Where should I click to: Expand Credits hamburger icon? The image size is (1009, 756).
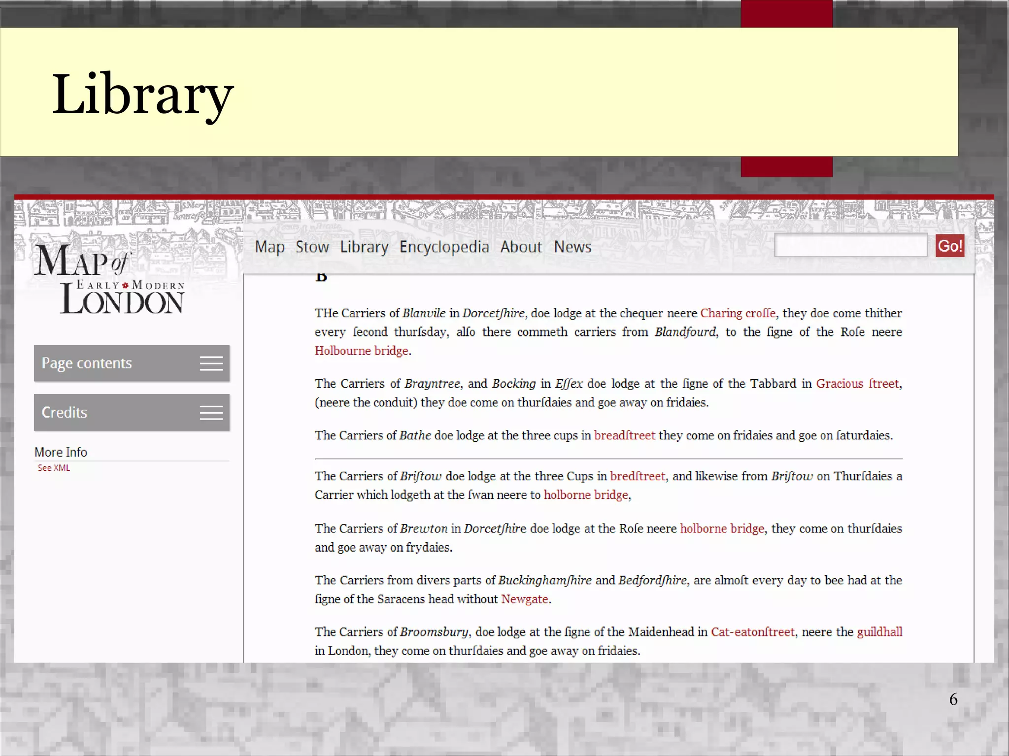point(211,413)
